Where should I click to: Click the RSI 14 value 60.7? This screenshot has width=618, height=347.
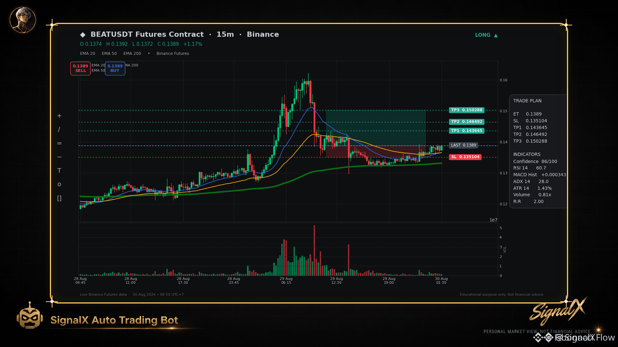point(541,168)
